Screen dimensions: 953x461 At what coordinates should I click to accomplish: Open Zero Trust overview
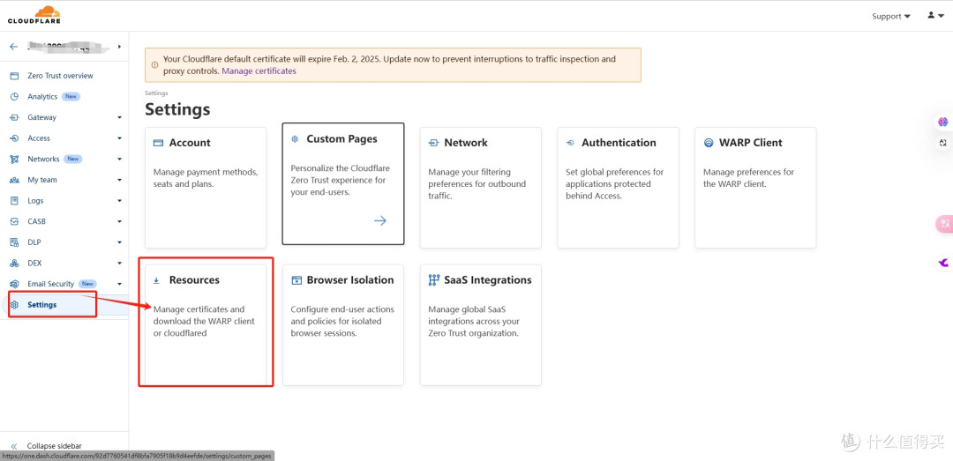click(x=60, y=76)
